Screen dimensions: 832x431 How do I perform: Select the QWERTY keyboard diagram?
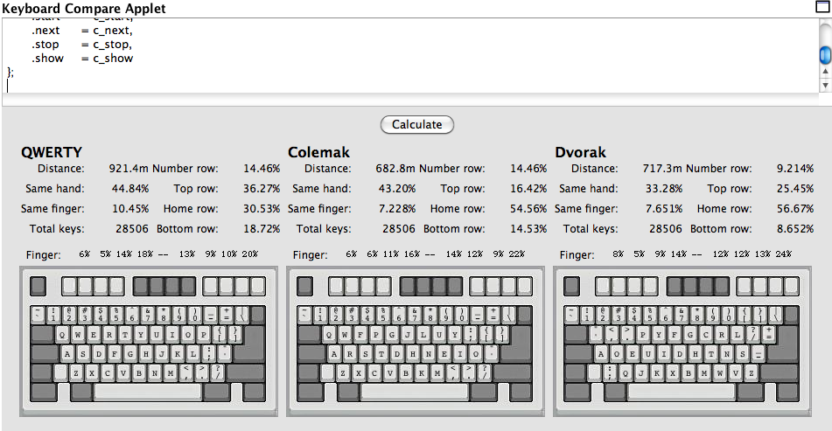149,342
